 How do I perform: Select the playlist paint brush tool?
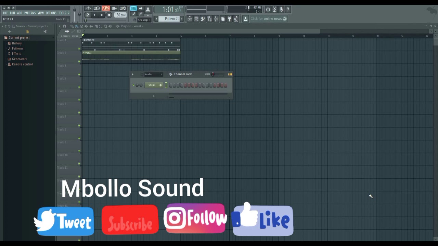pos(77,26)
